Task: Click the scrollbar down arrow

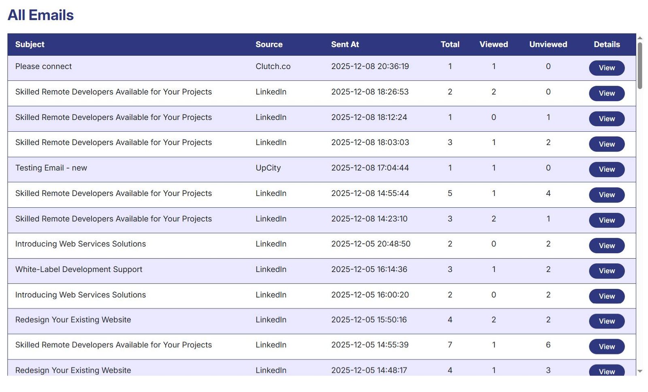Action: point(640,371)
